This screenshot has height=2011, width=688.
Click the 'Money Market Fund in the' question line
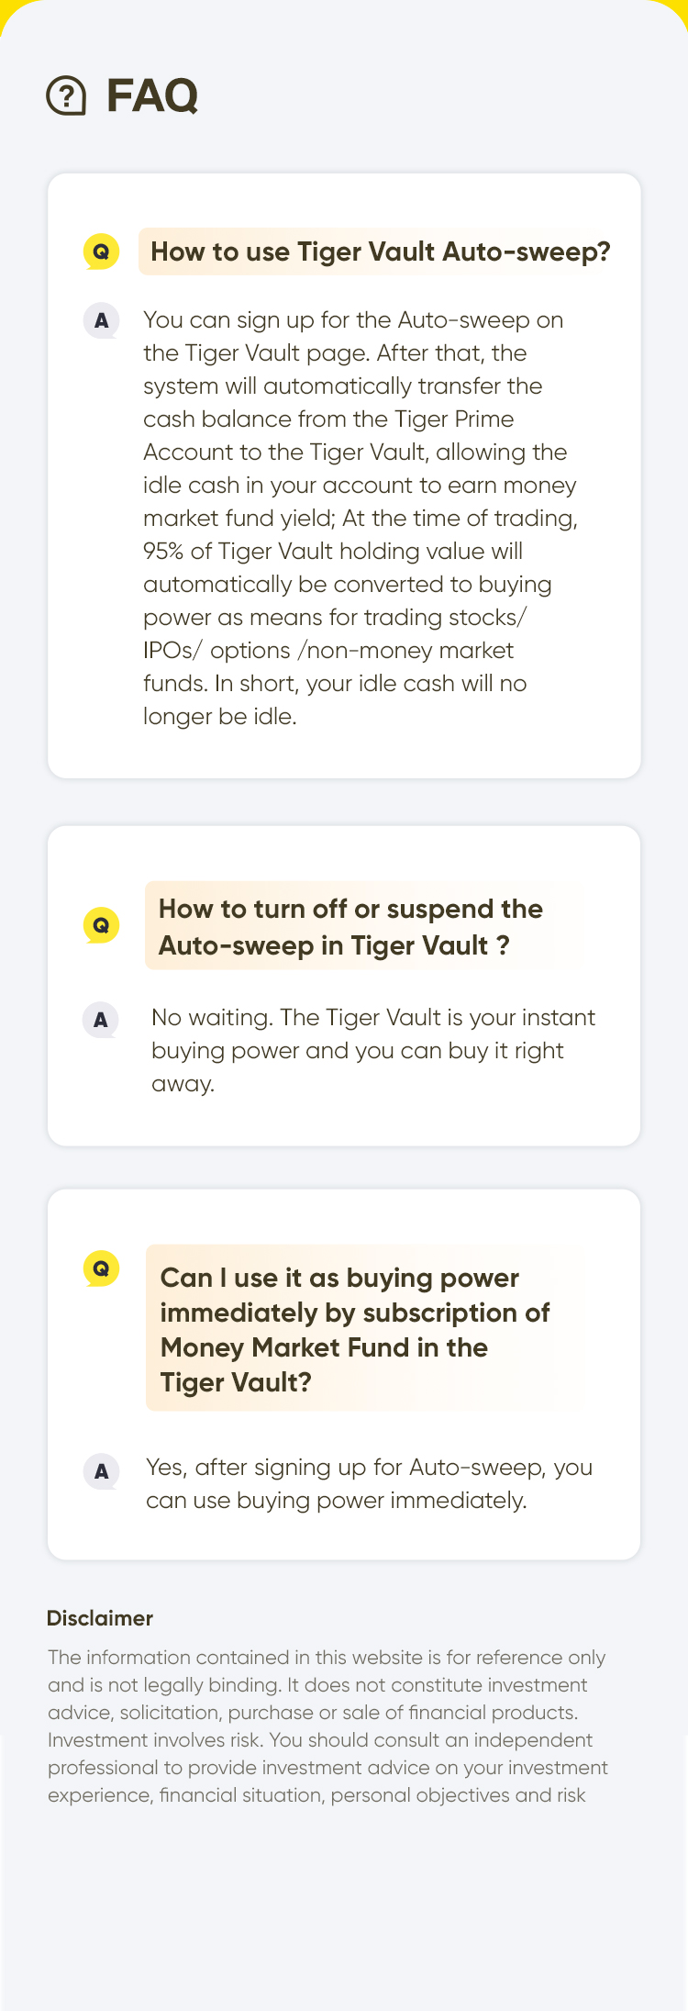point(324,1347)
